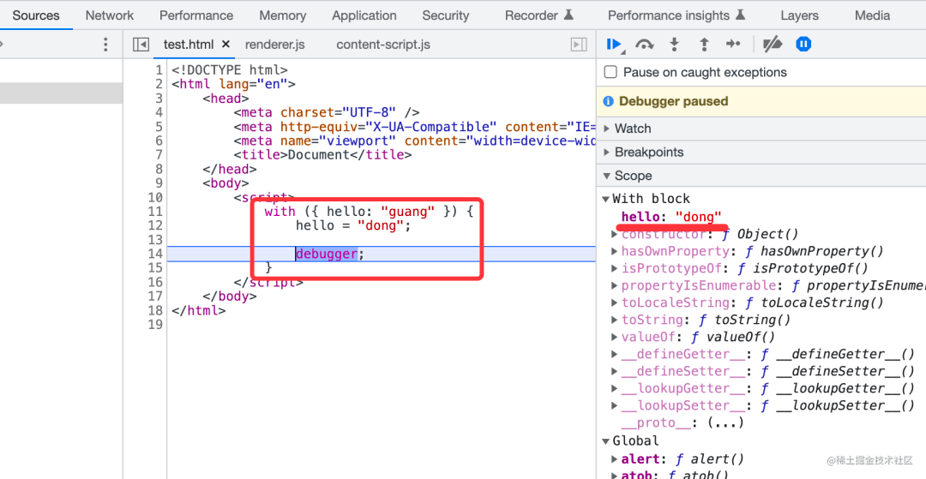Click the Debugger paused banner
This screenshot has height=479, width=926.
[x=761, y=101]
